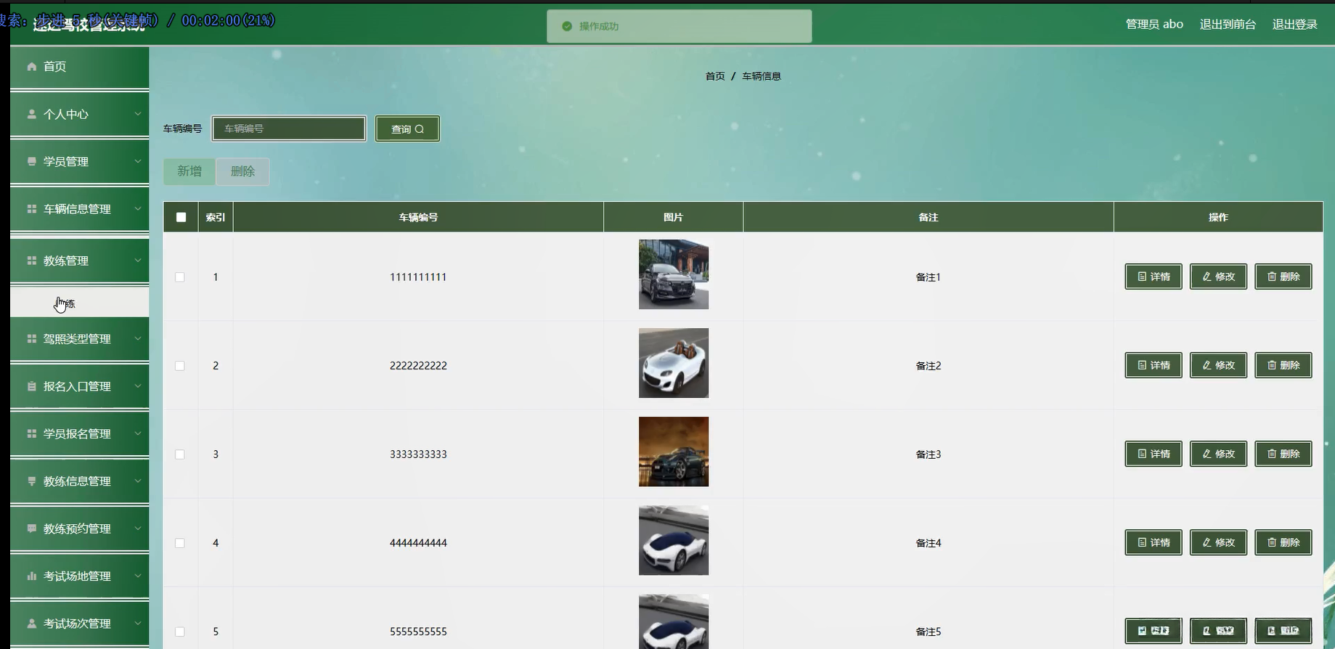This screenshot has height=649, width=1335.
Task: Click the grid icon beside 学员报名管理
Action: 32,433
